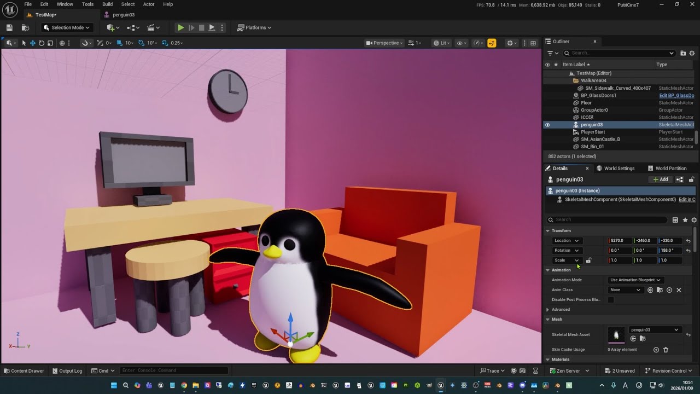Toggle the grid snap icon next to 10

(x=119, y=43)
